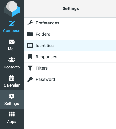Open the Filters section
Viewport: 116px width, 129px height.
[70, 68]
